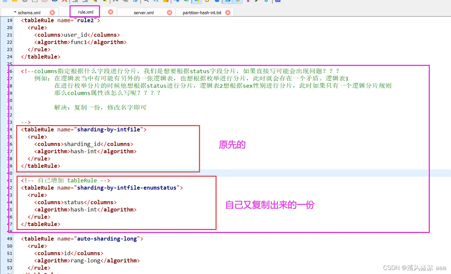Click the rang-long algorithm line

(87, 260)
